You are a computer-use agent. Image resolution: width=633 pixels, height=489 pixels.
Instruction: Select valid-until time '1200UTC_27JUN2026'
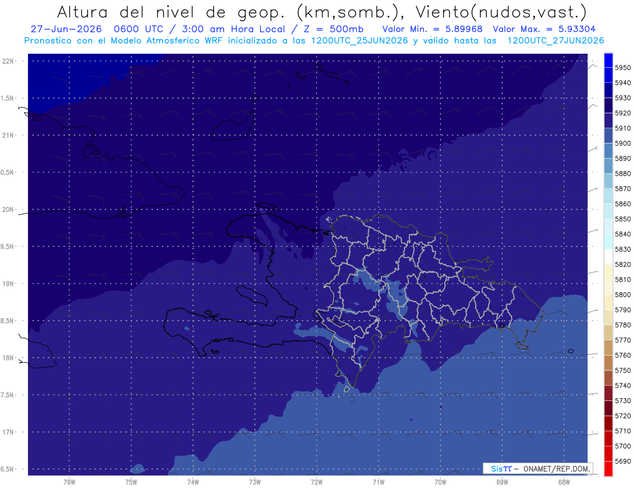[x=555, y=41]
